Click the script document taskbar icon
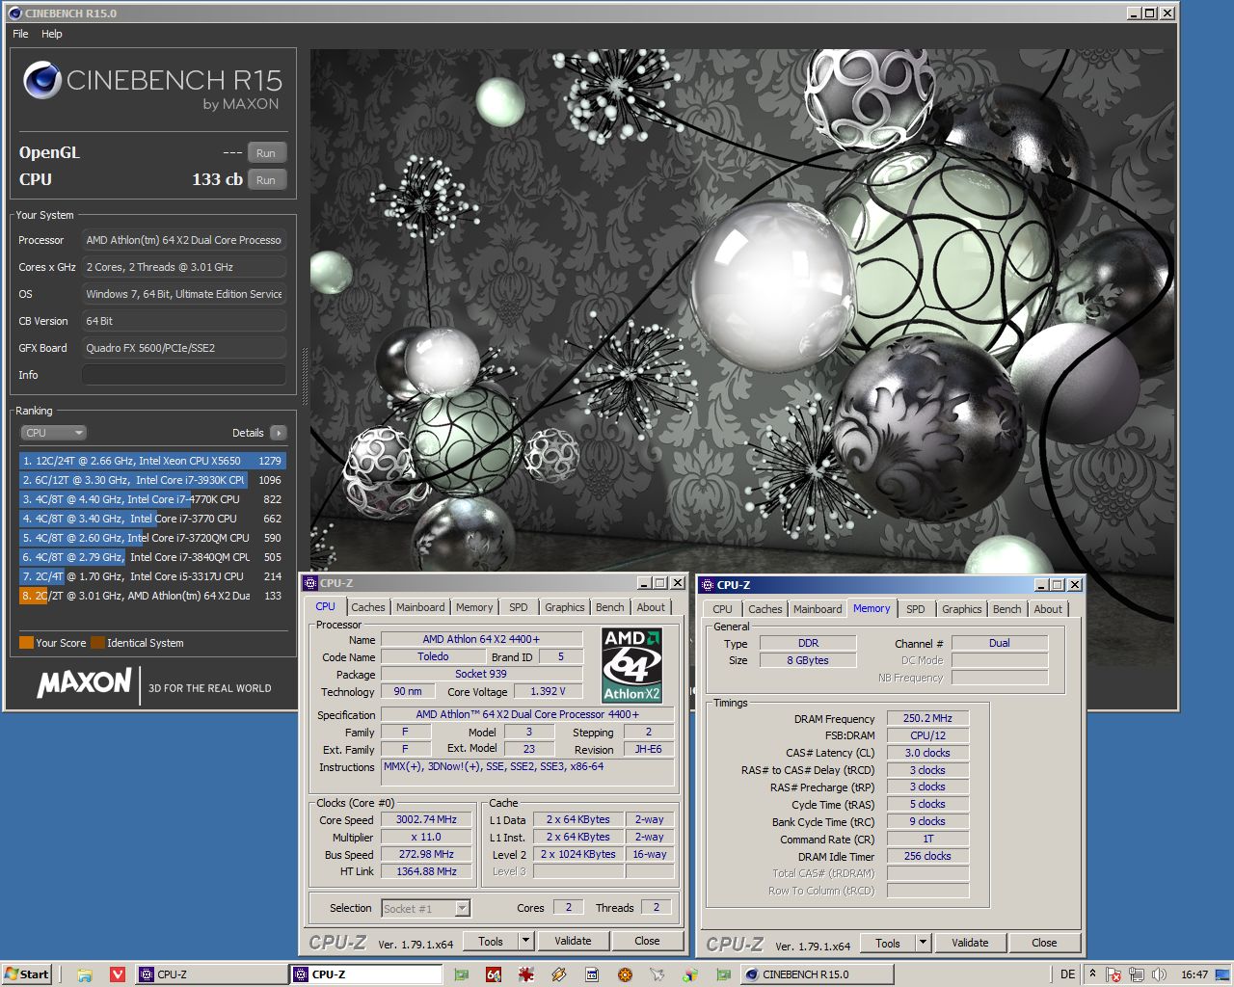 (592, 974)
